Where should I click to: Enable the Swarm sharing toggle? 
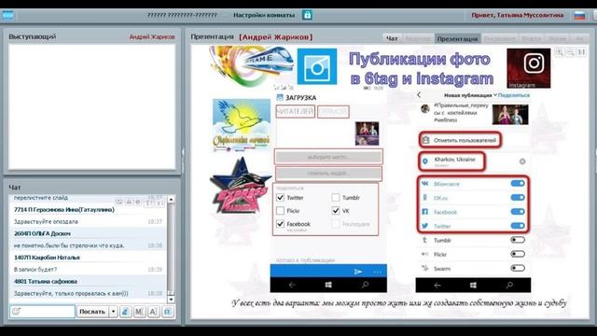pos(518,268)
